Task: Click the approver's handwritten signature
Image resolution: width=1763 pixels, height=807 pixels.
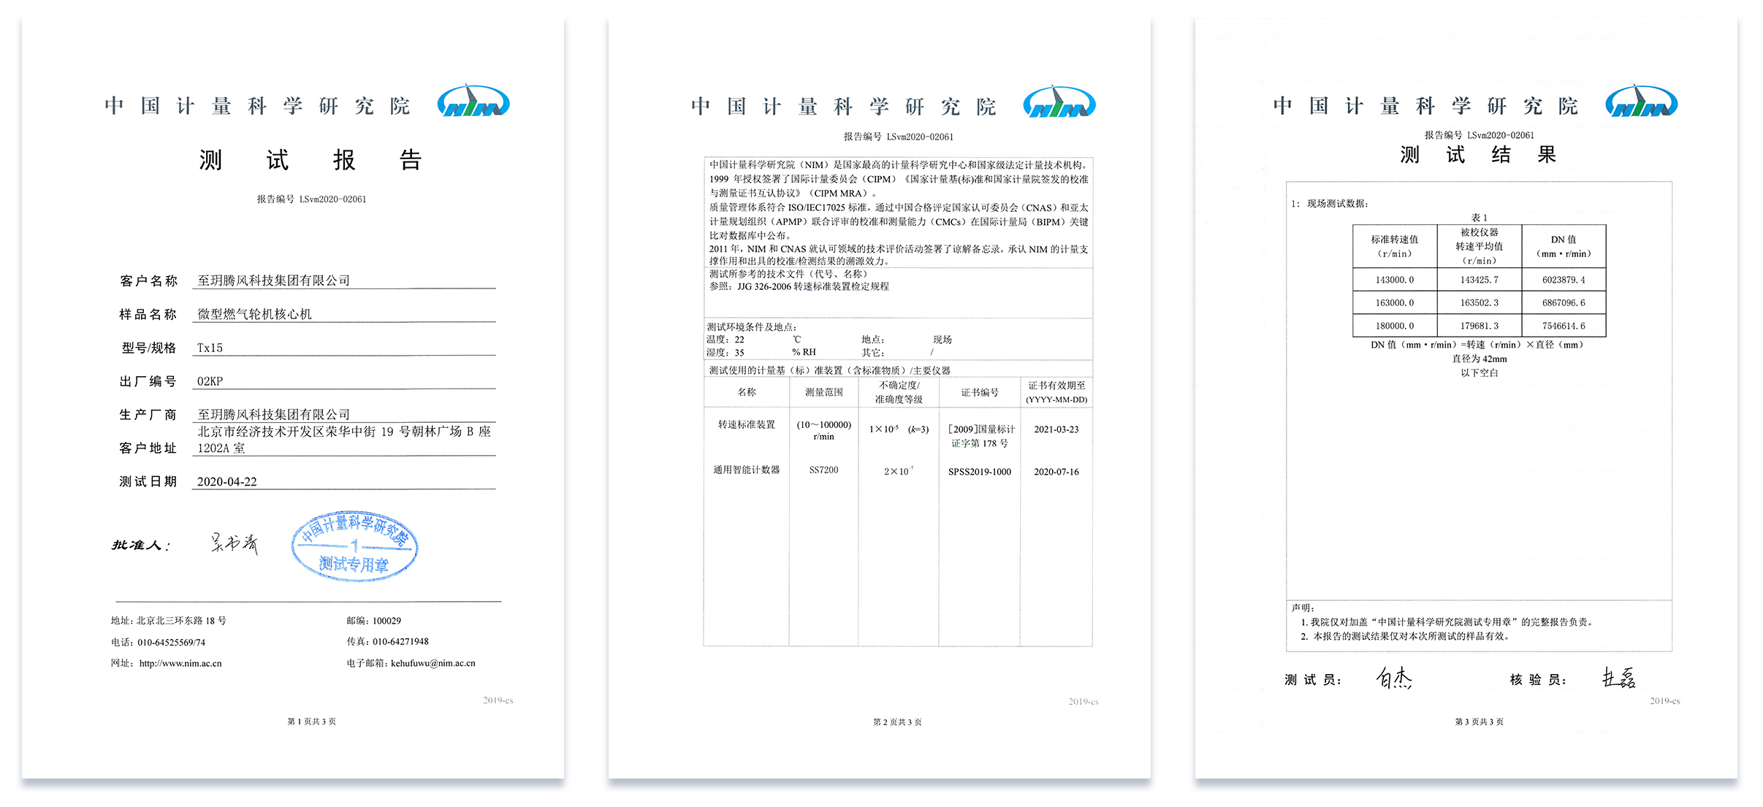Action: click(x=234, y=543)
